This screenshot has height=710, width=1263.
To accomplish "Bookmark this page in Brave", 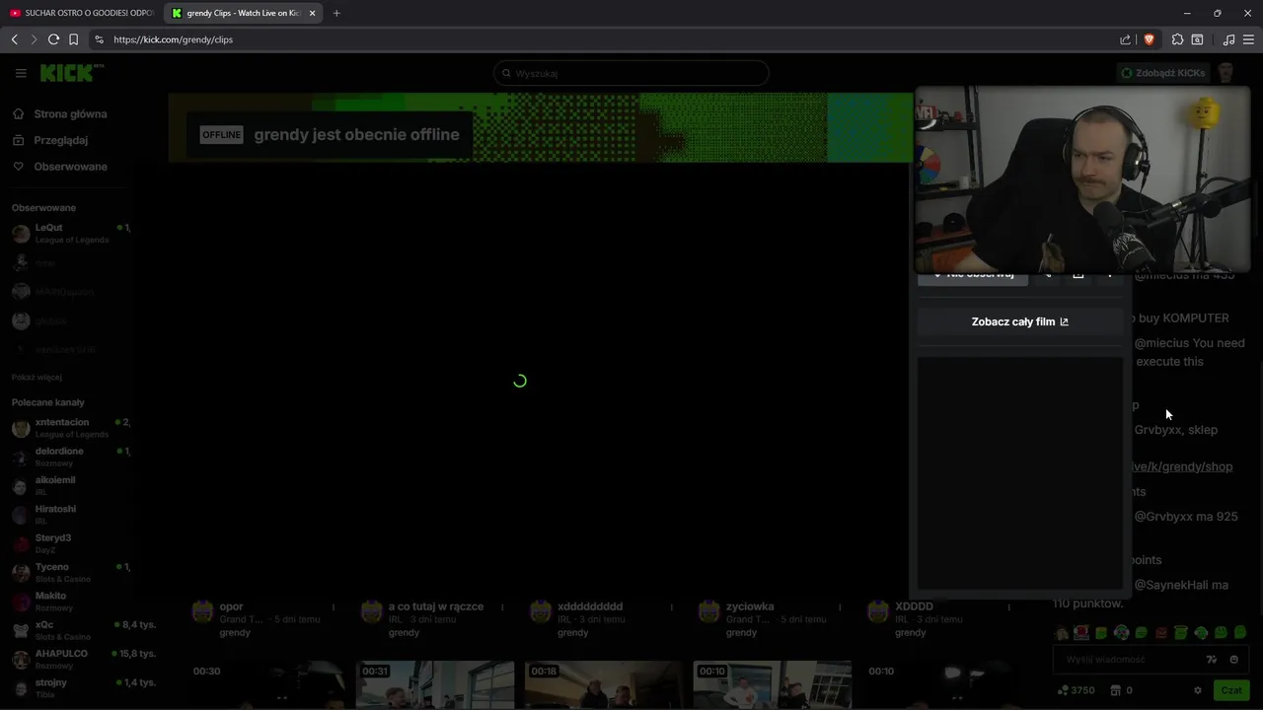I will click(x=74, y=39).
